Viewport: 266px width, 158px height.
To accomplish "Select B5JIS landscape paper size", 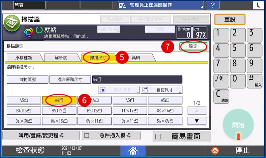I will (x=94, y=111).
